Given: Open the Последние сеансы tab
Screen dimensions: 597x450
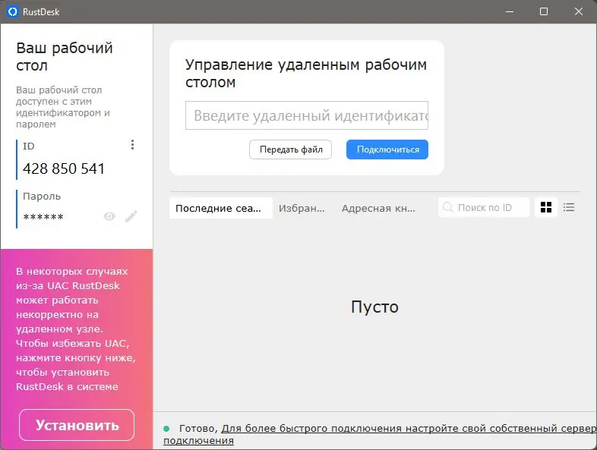Looking at the screenshot, I should [221, 208].
